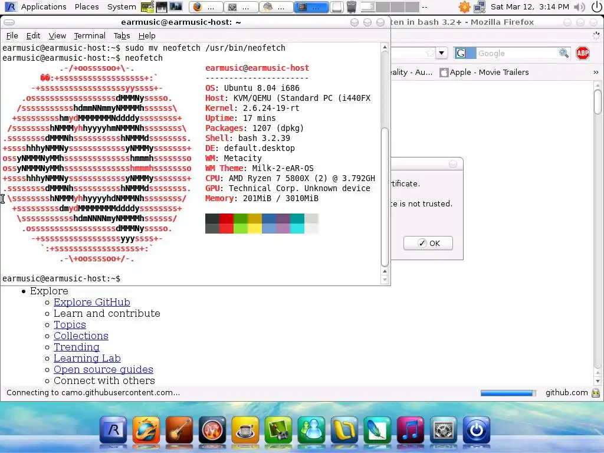Viewport: 604px width, 453px height.
Task: Click the Firefox page loading progress bar
Action: pyautogui.click(x=508, y=392)
